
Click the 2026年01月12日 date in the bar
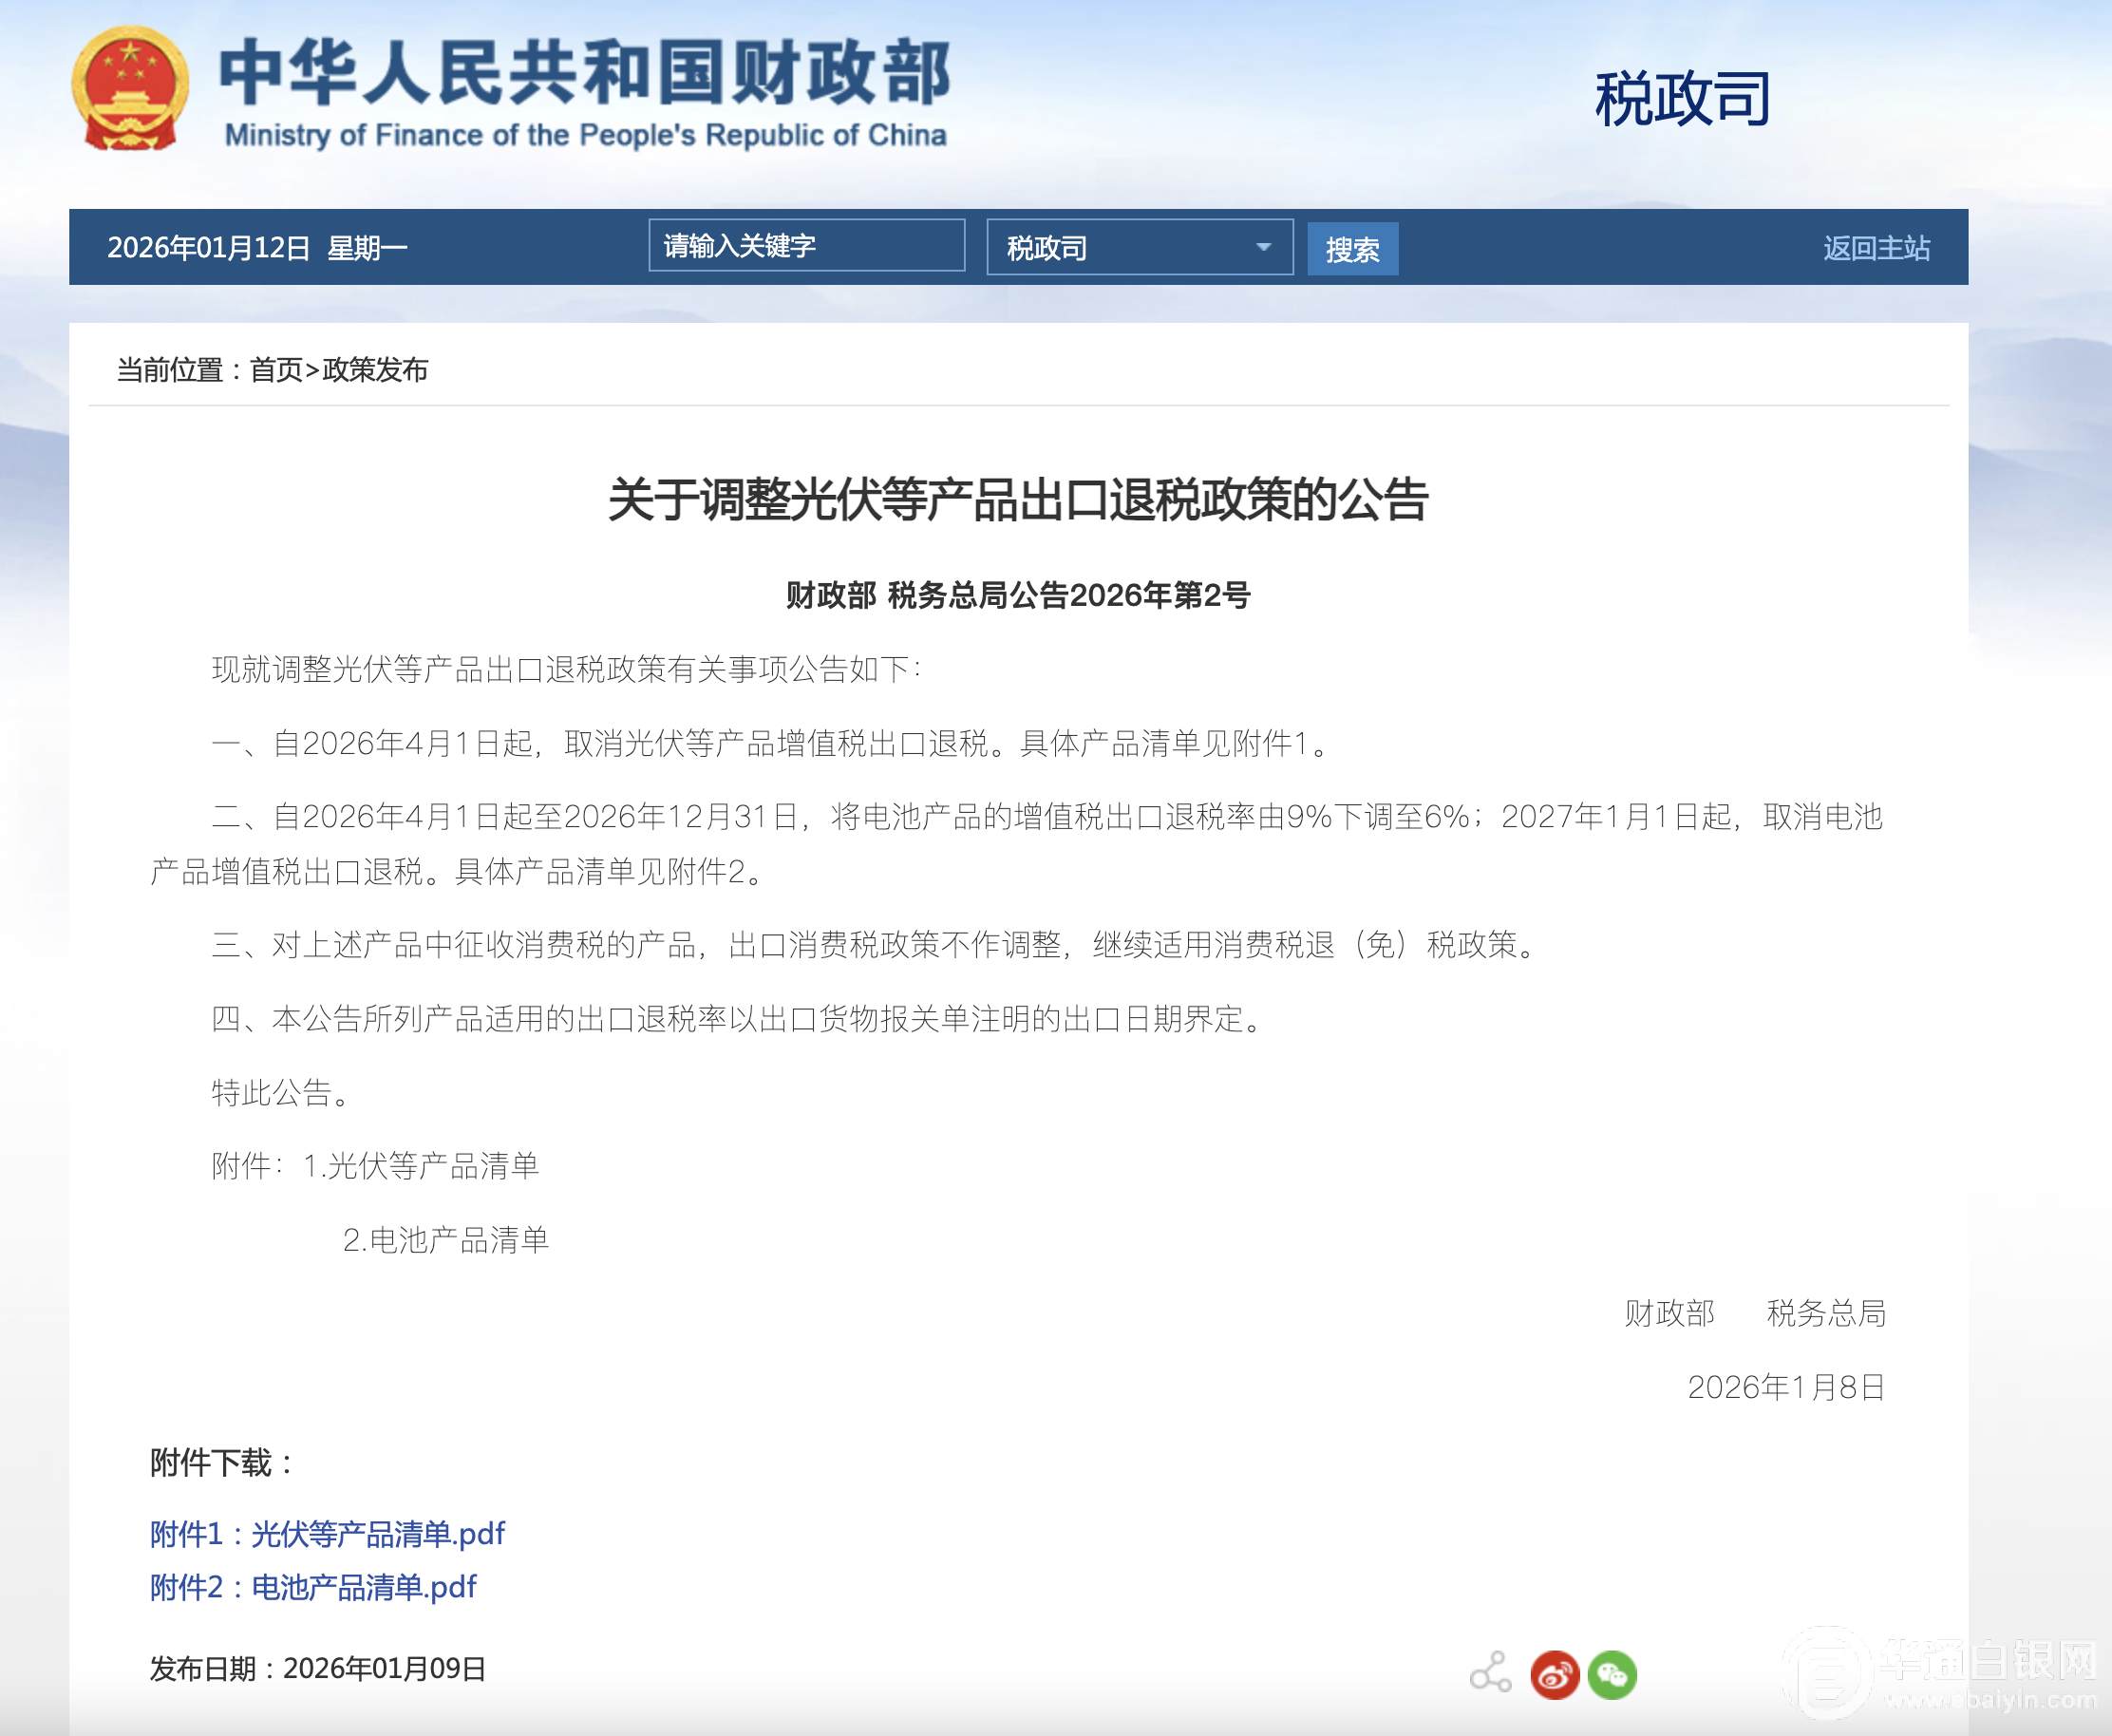pos(209,247)
